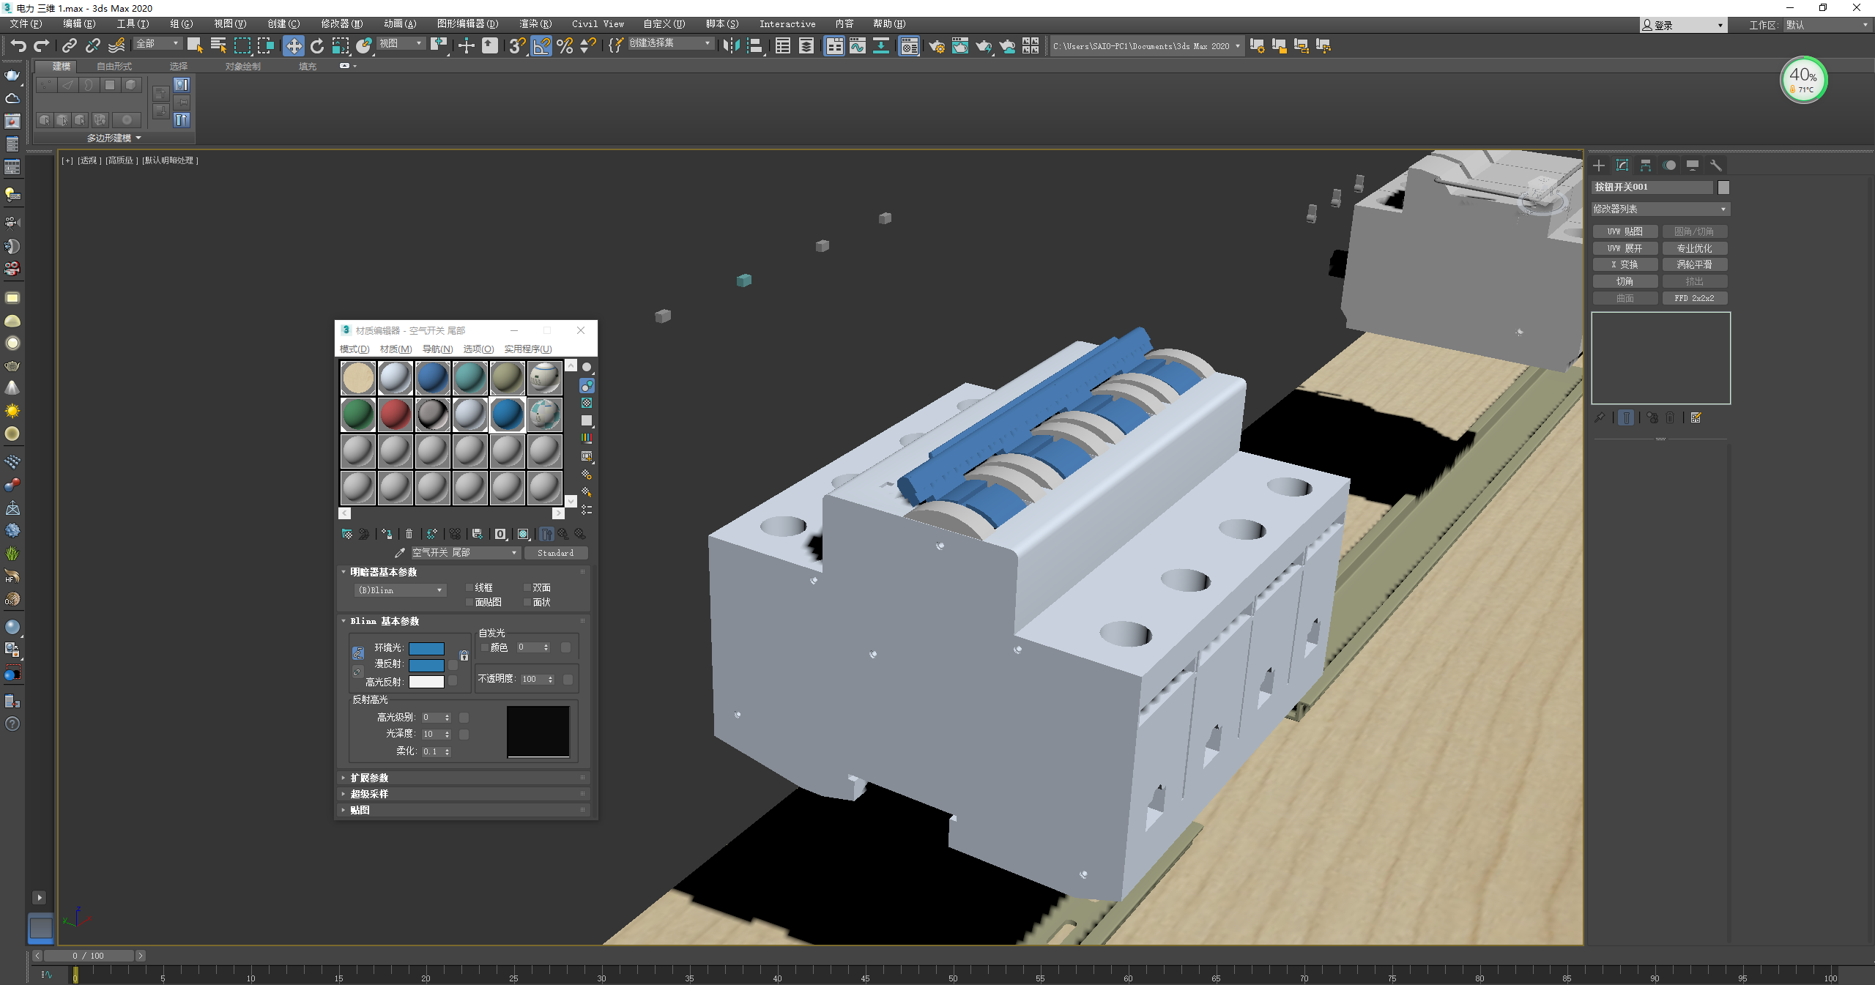Check the 面贴图 face map checkbox

[469, 602]
